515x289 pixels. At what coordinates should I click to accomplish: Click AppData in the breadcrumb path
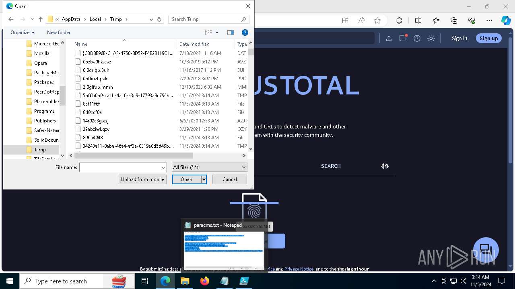71,19
